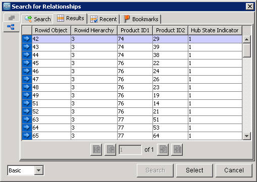Click the Select button

pyautogui.click(x=194, y=170)
